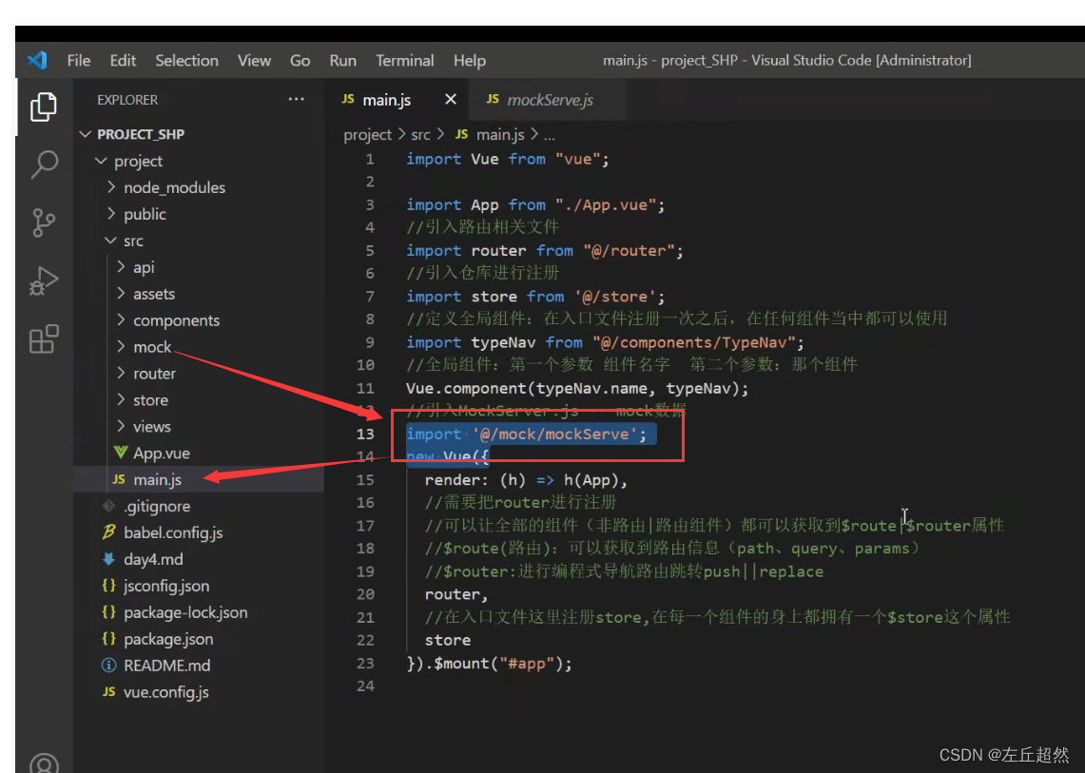
Task: Expand the public folder
Action: [x=111, y=214]
